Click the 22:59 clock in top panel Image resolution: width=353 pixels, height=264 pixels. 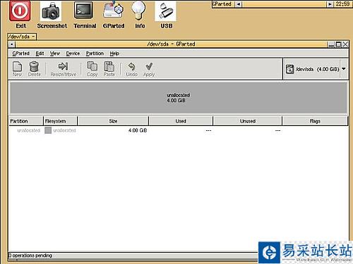click(x=342, y=4)
